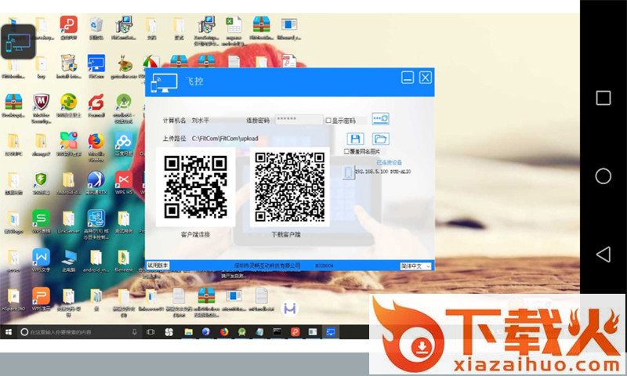Click the Android recent apps square button
Screen dimensions: 627x376
603,98
